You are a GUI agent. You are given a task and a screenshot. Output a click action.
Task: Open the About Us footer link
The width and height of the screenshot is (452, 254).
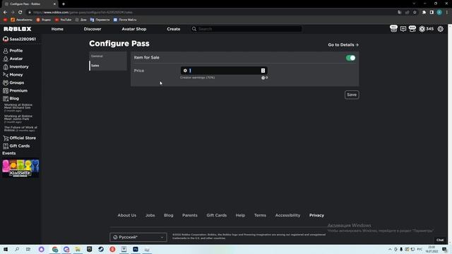tap(127, 215)
